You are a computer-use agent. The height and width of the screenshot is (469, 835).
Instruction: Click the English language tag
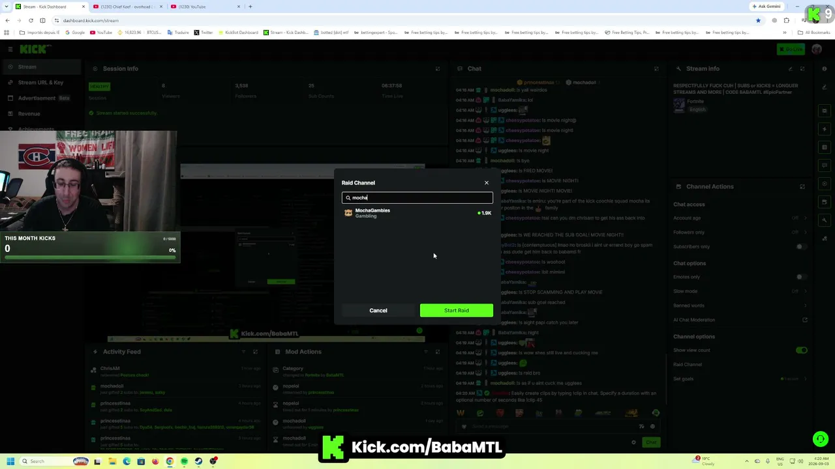coord(697,109)
